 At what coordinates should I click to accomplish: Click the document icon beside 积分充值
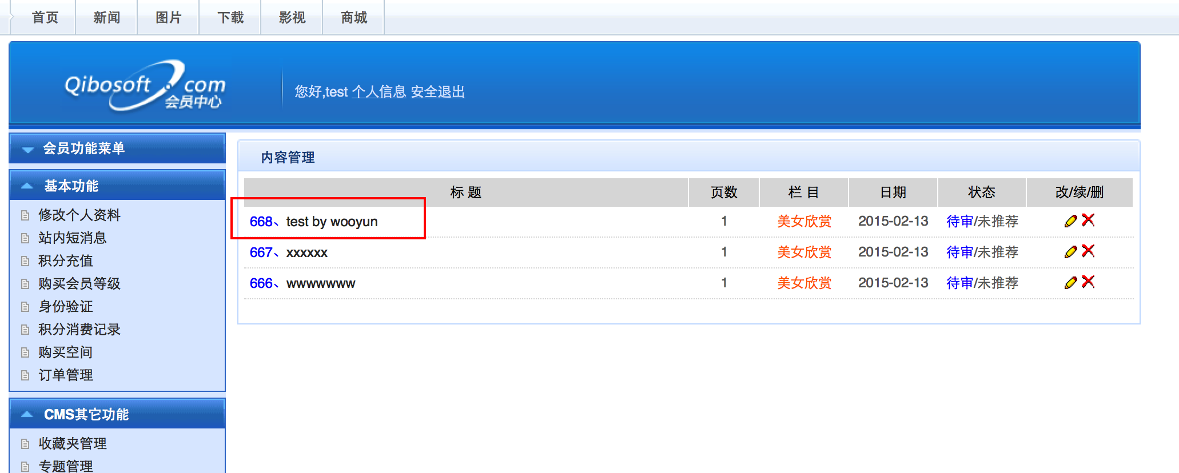(x=25, y=261)
